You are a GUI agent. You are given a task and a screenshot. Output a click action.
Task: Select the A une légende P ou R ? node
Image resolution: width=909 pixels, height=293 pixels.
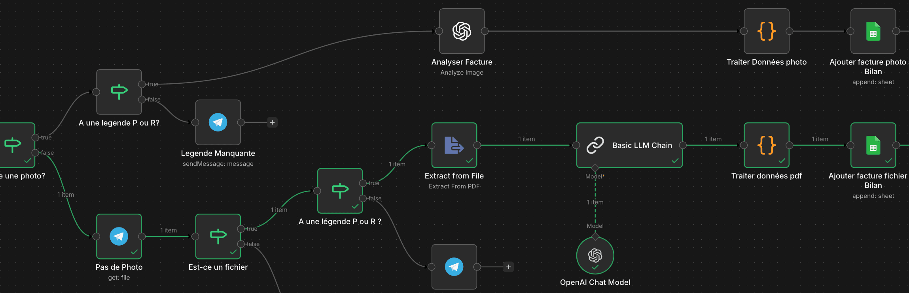pyautogui.click(x=340, y=191)
